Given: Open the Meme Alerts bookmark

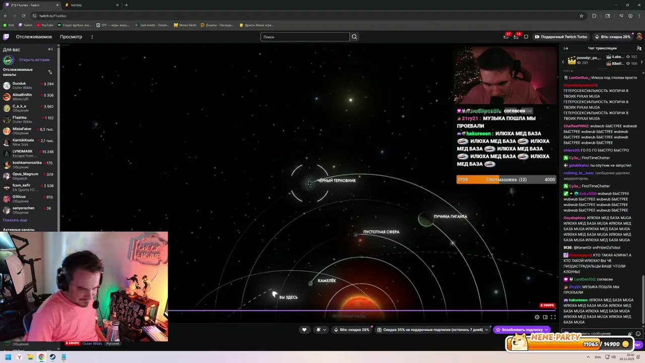Looking at the screenshot, I should [185, 25].
